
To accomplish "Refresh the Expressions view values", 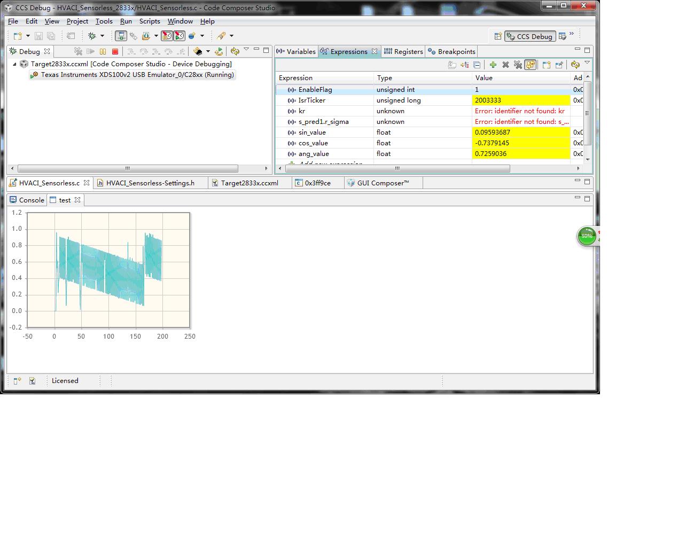I will coord(576,65).
